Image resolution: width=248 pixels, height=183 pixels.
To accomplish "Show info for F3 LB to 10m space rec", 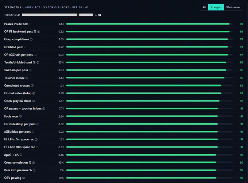I will [x=37, y=147].
